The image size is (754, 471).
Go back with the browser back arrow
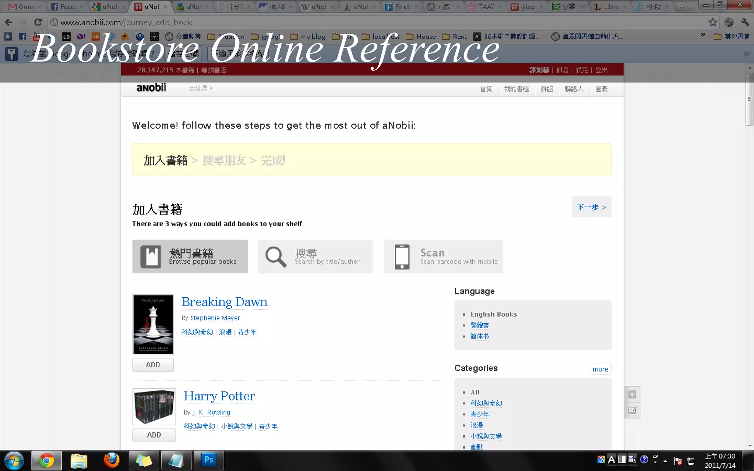pos(8,22)
